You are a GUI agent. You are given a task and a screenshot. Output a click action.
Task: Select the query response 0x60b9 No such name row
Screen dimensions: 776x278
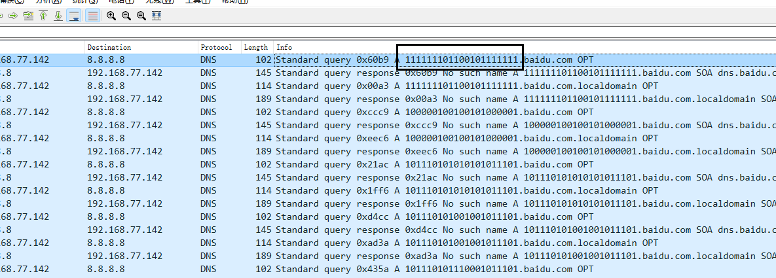(x=388, y=73)
